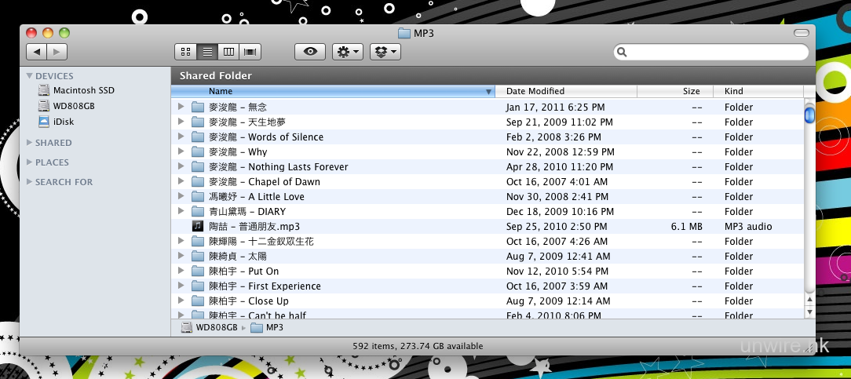Switch to icon view mode
Screen dimensions: 851x379
(185, 52)
